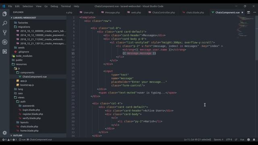Open the Explorer view icon

tap(4, 14)
